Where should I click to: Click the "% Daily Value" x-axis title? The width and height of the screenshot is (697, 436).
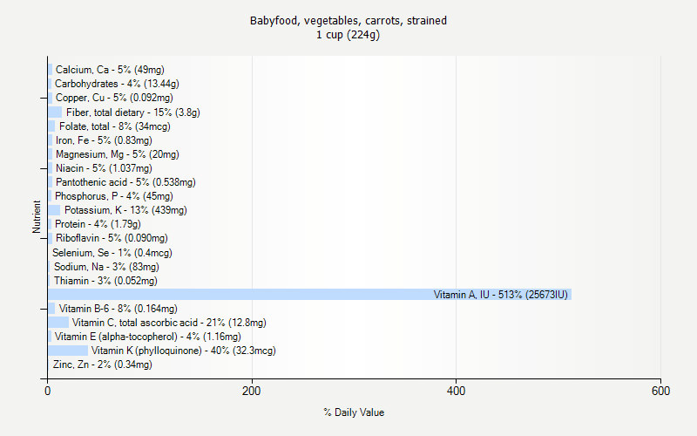tap(354, 412)
